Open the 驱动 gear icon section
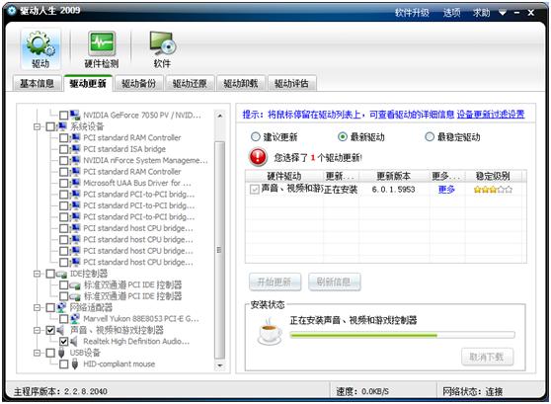 tap(40, 48)
